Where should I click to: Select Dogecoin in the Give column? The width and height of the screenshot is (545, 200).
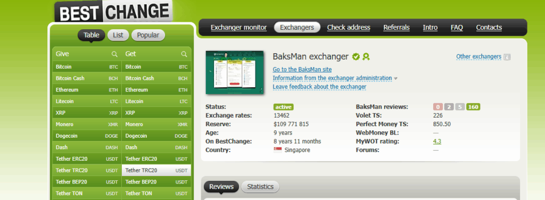pyautogui.click(x=87, y=136)
